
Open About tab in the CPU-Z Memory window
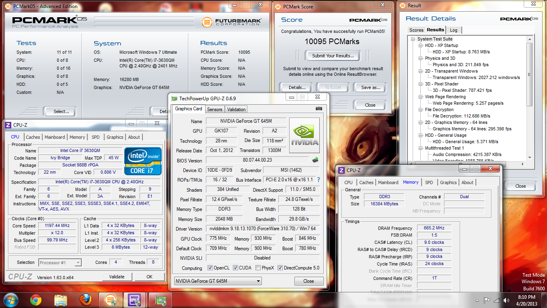click(x=467, y=182)
